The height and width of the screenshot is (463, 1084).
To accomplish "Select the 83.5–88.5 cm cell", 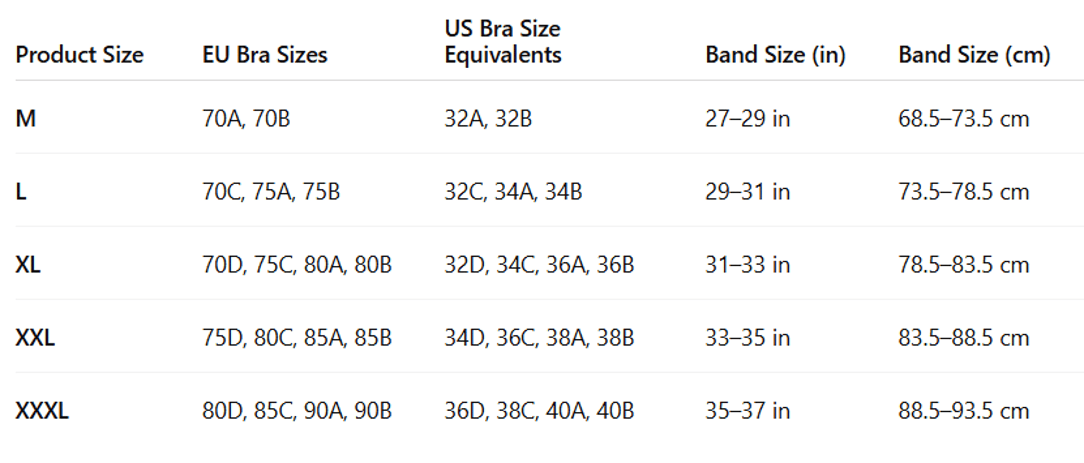I will [x=964, y=338].
